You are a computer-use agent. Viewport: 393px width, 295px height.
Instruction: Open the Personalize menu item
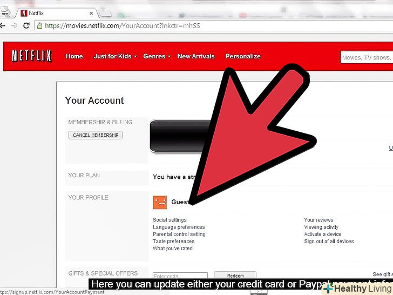point(243,56)
